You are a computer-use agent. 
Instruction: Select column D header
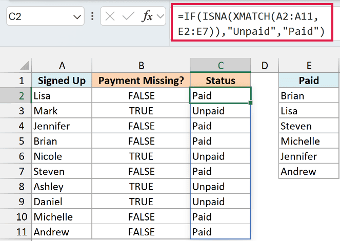pos(265,65)
